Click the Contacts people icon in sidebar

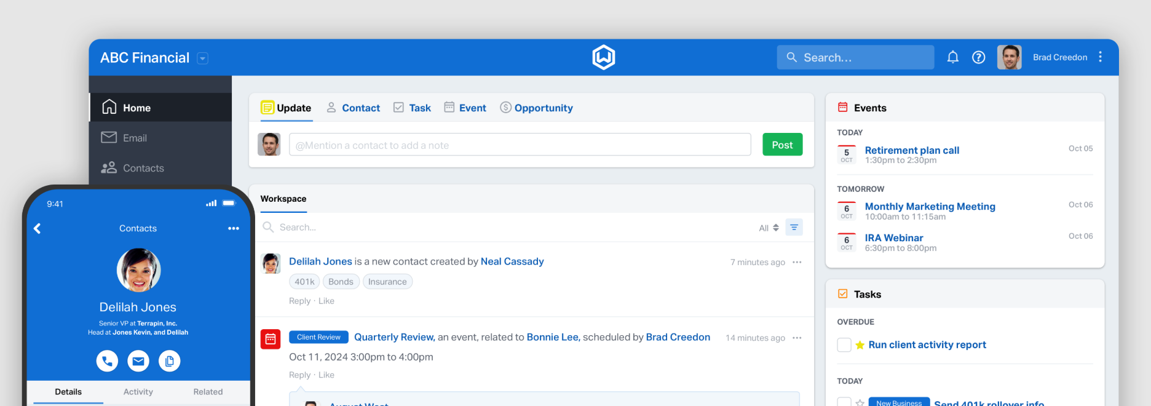(109, 167)
